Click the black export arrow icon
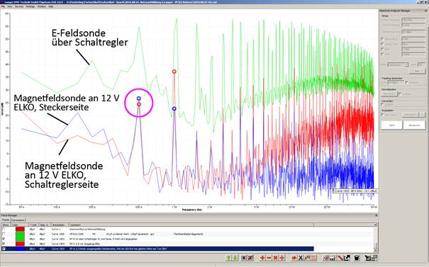This screenshot has height=267, width=429. (347, 258)
